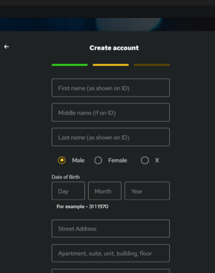The image size is (215, 273).
Task: Click the Month field of Date of Birth
Action: 105,191
